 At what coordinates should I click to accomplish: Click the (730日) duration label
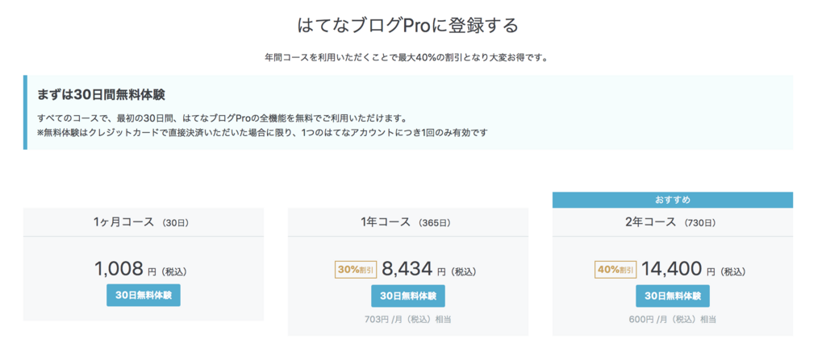pyautogui.click(x=699, y=222)
